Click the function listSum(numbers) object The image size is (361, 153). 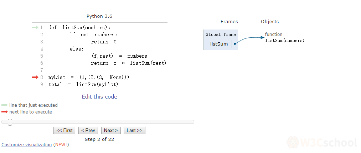284,37
